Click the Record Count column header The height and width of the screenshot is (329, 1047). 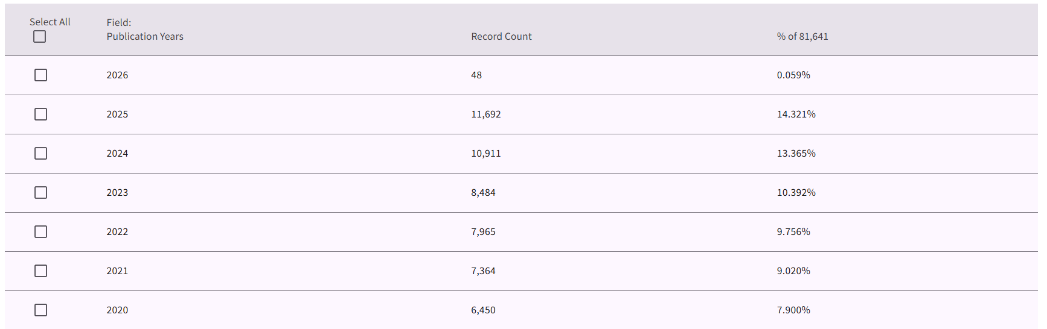point(501,36)
